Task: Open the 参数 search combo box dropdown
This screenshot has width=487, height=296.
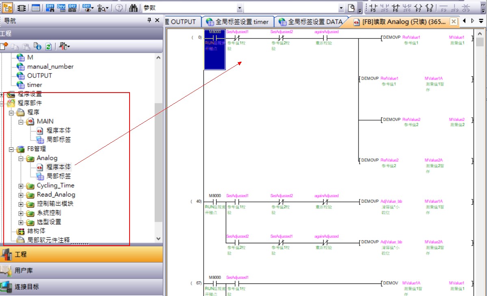Action: pos(239,8)
